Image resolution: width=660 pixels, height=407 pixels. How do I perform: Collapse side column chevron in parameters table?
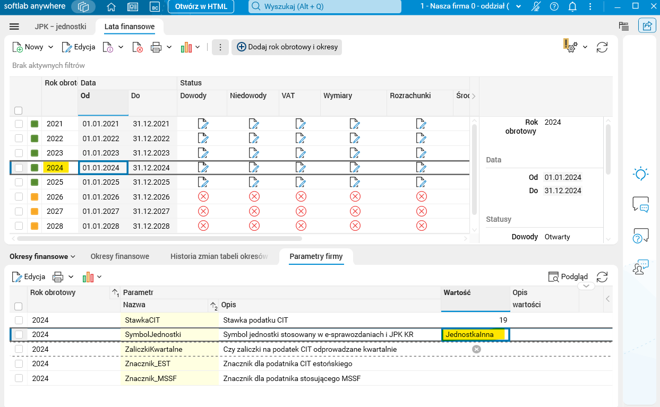[608, 299]
